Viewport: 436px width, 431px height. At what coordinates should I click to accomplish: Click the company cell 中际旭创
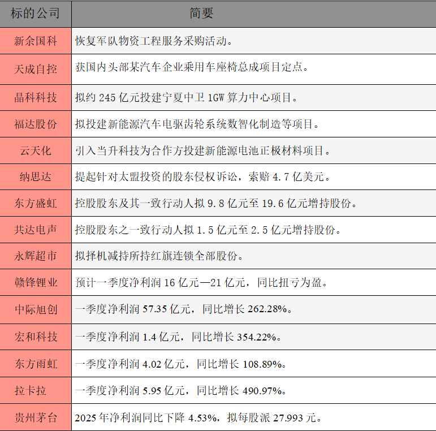click(x=36, y=309)
